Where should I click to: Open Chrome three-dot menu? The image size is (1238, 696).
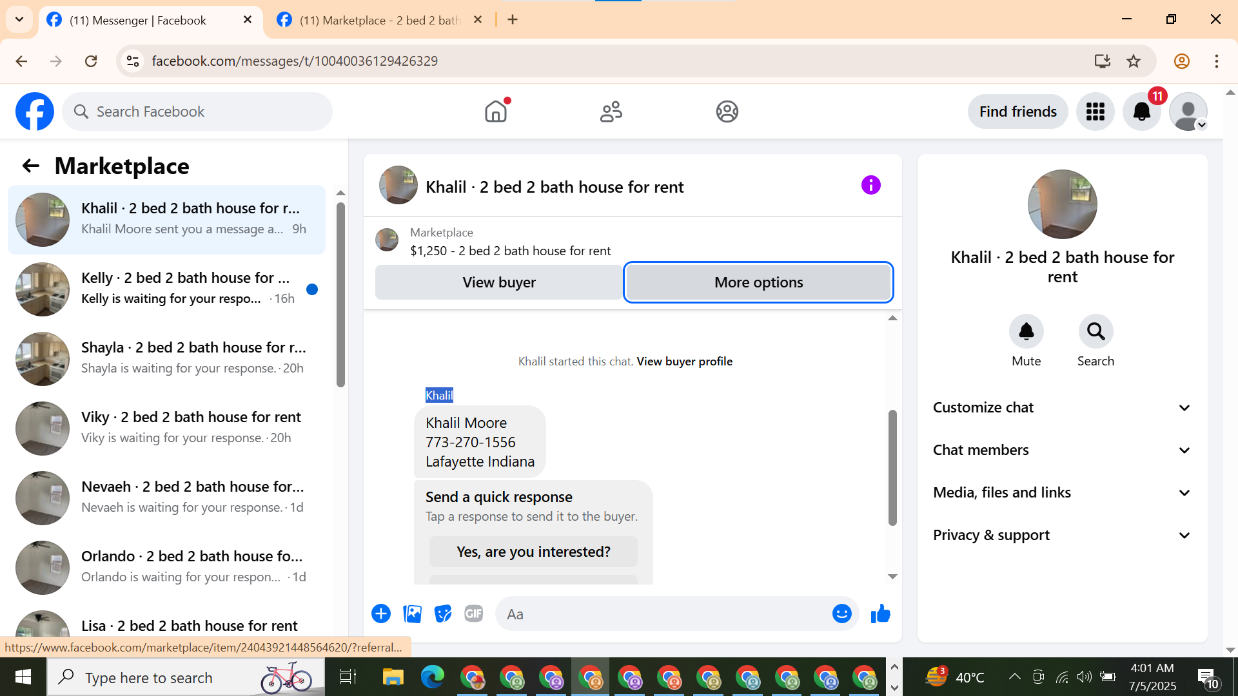(x=1216, y=61)
